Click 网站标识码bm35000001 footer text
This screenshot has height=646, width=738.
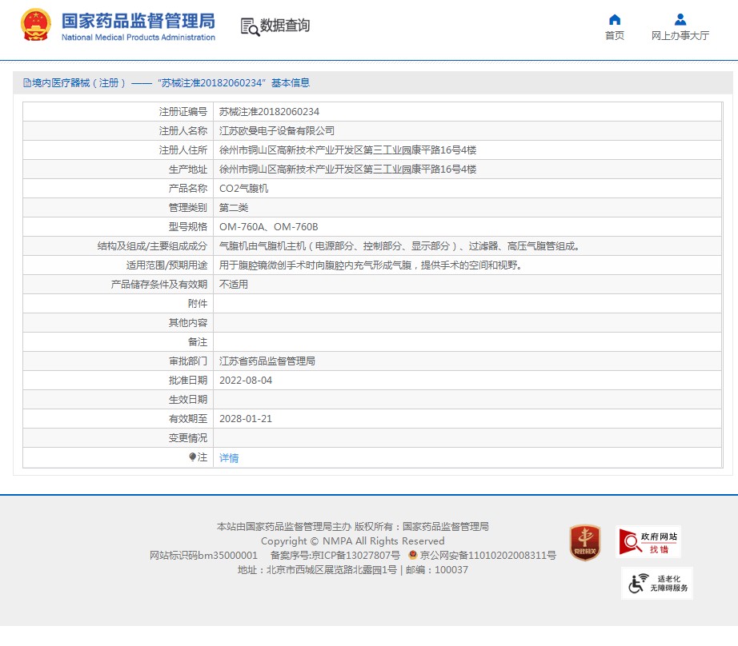[203, 556]
